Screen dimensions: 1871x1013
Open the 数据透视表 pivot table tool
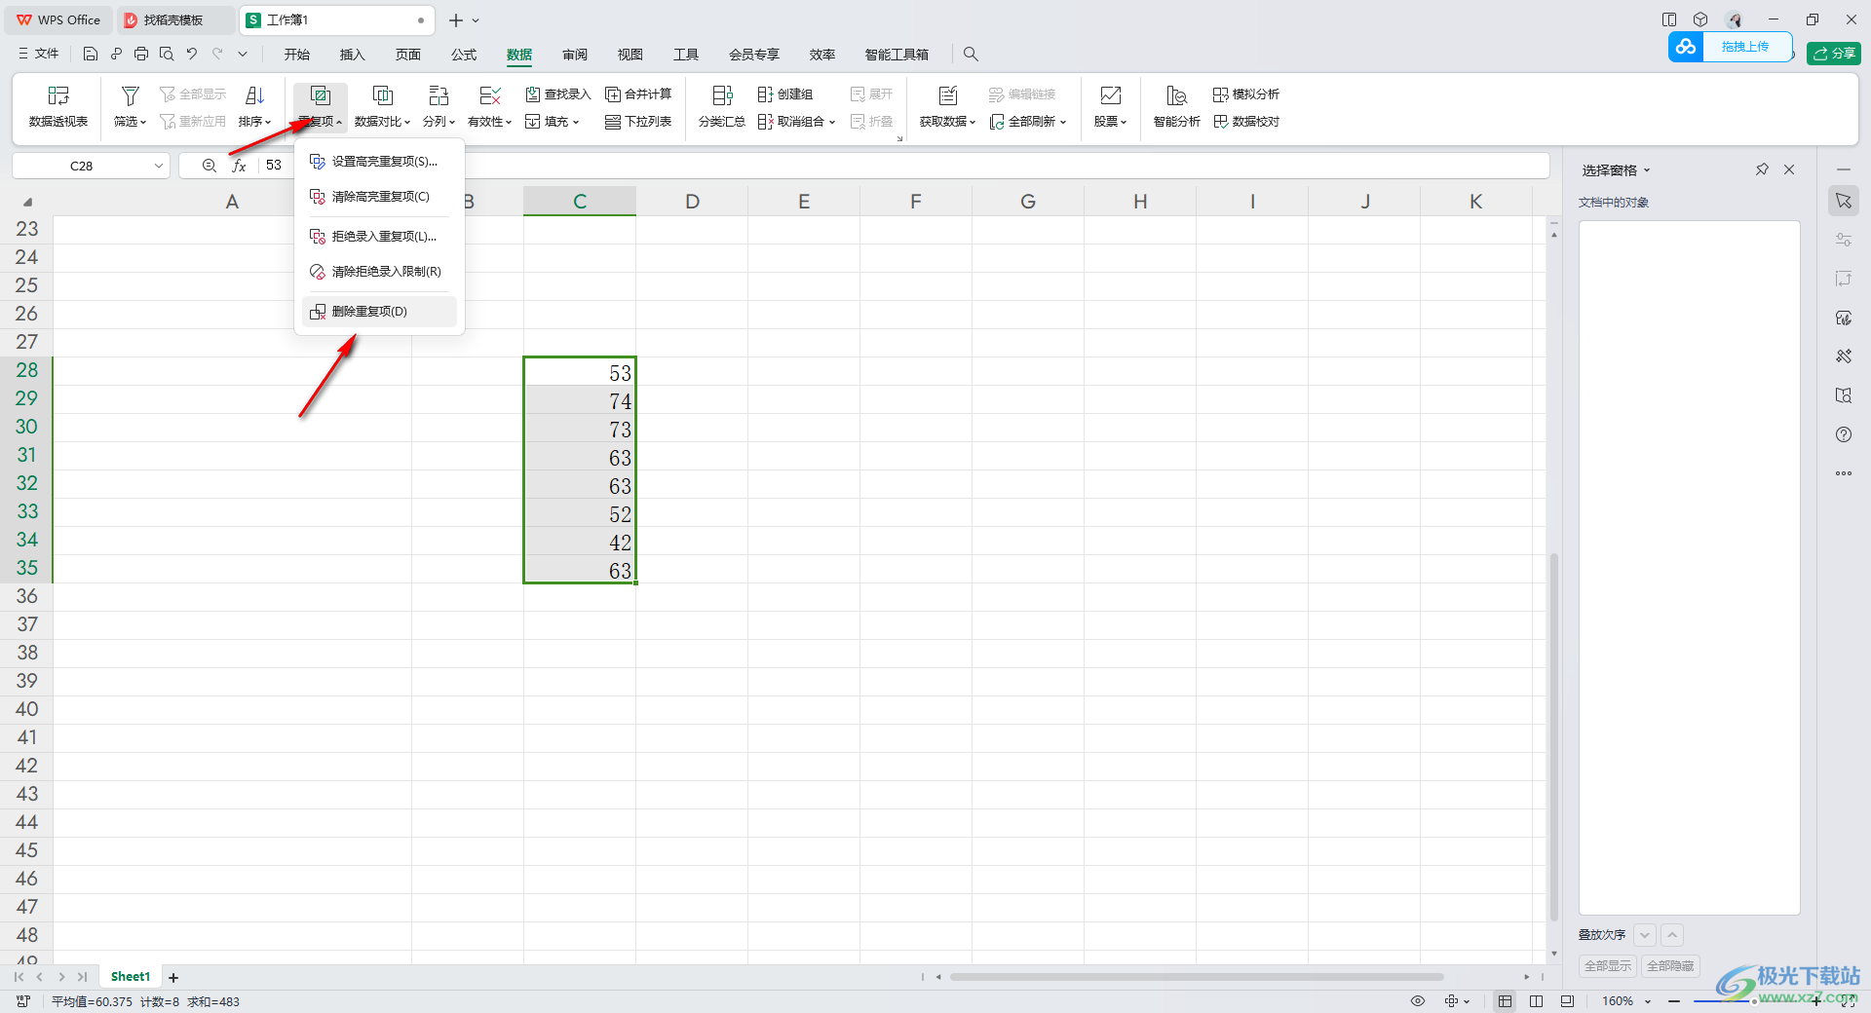[x=58, y=106]
